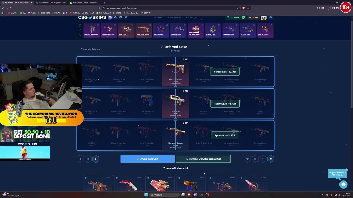Open the Skrzynki menu item

(x=158, y=17)
